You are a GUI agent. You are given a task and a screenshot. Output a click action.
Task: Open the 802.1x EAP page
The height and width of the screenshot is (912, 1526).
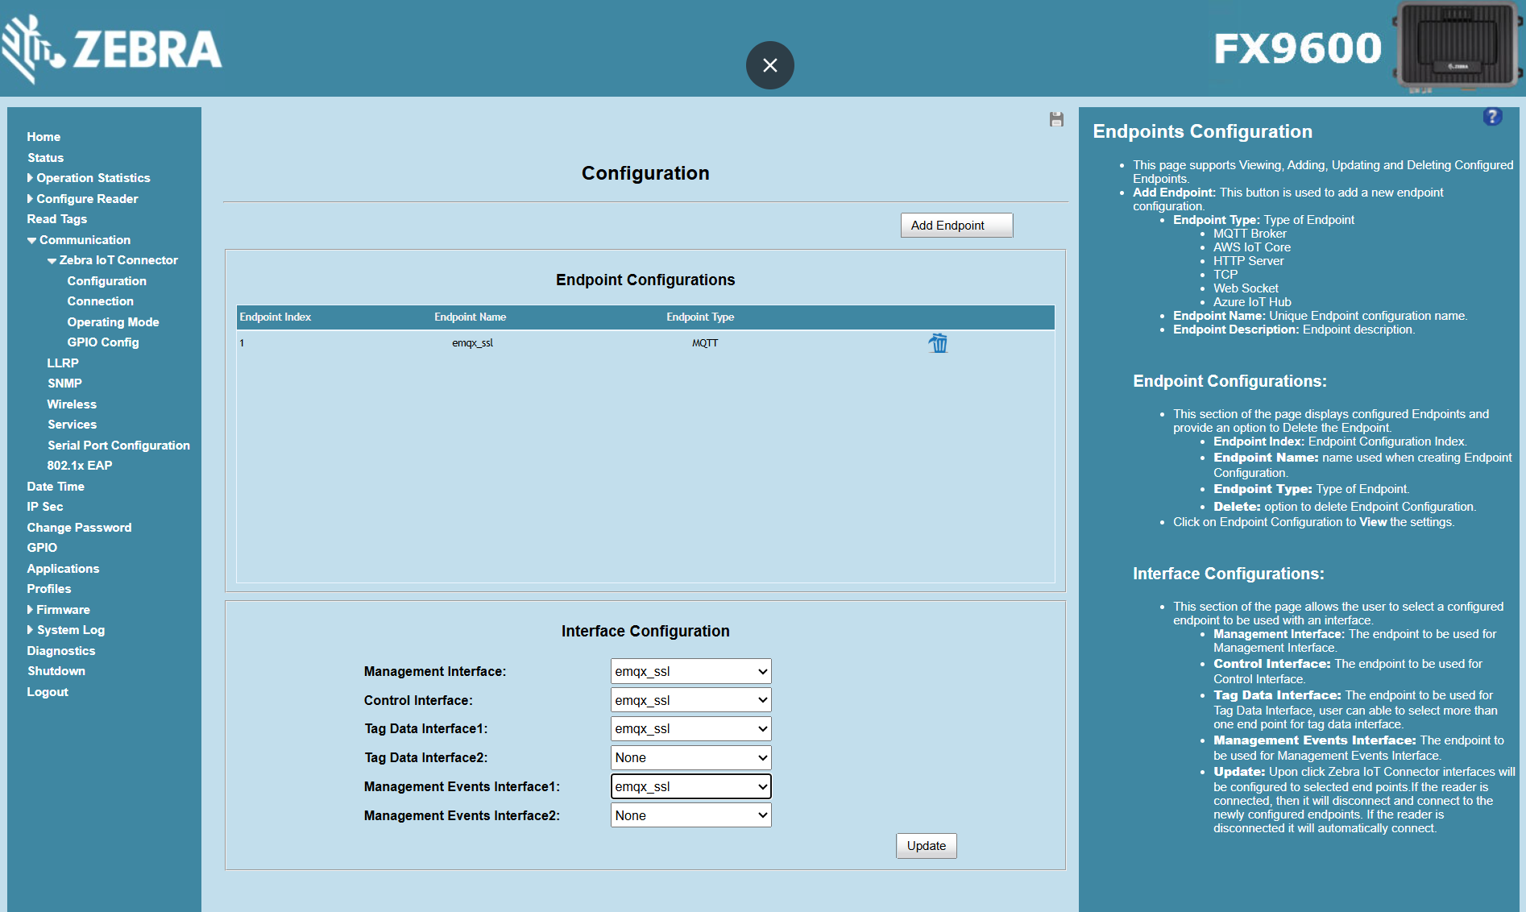(79, 466)
